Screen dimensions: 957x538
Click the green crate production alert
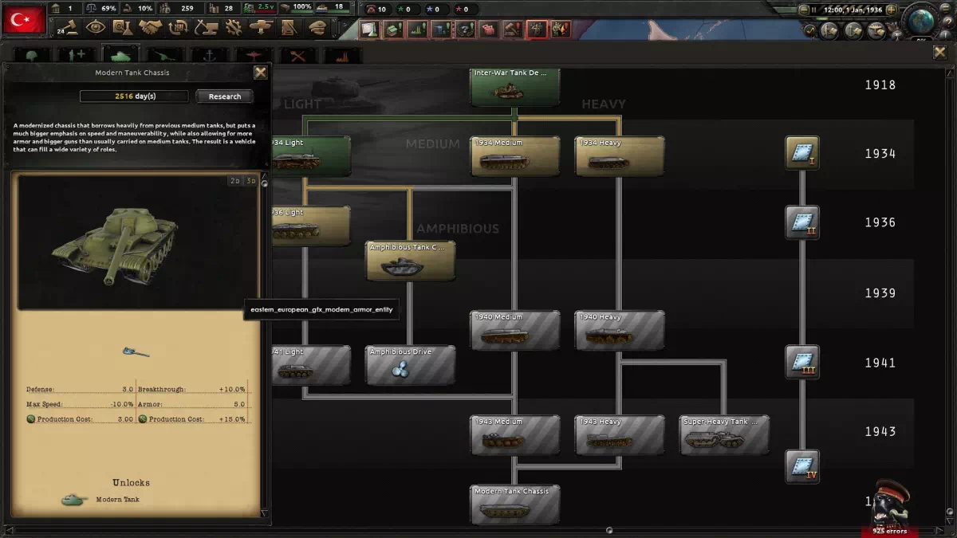click(394, 29)
